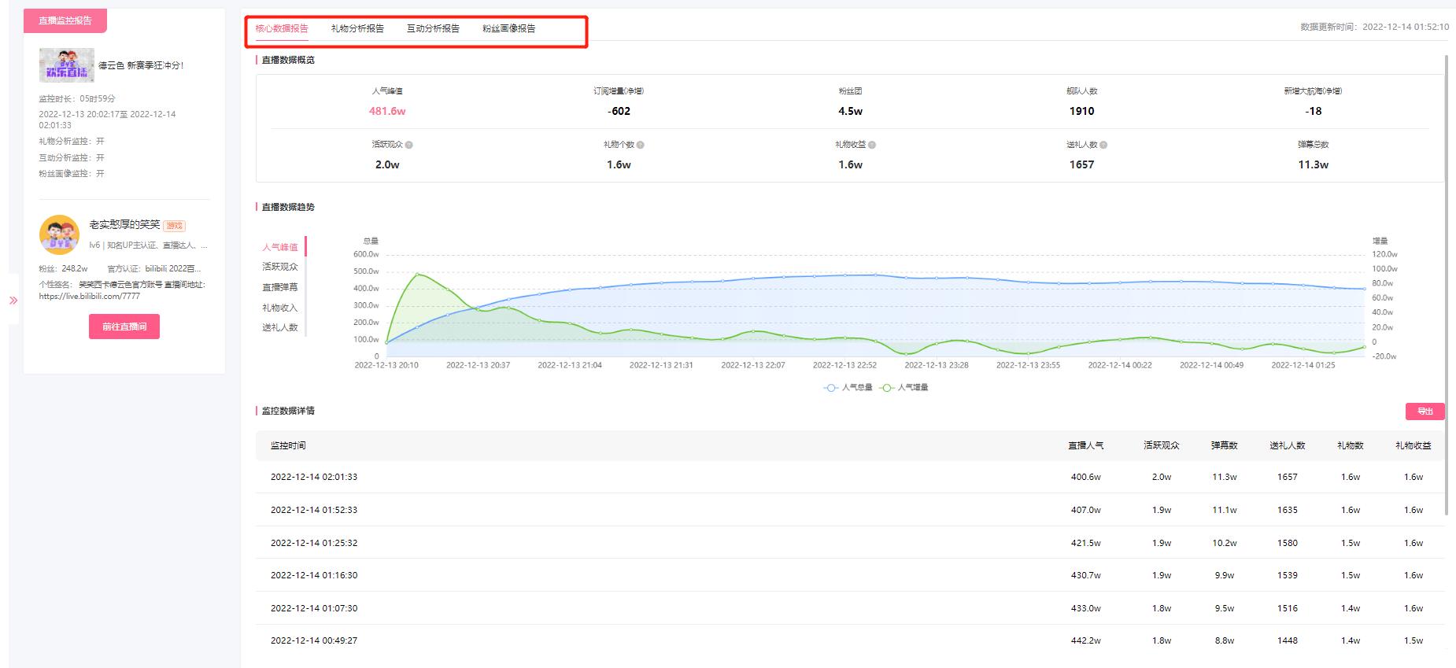
Task: Click the 游戏 category tag badge
Action: [x=174, y=226]
